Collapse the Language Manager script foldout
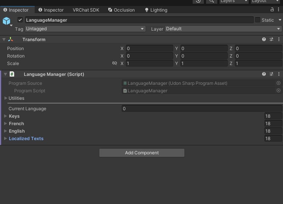Screen dimensions: 283x204 [x=6, y=74]
